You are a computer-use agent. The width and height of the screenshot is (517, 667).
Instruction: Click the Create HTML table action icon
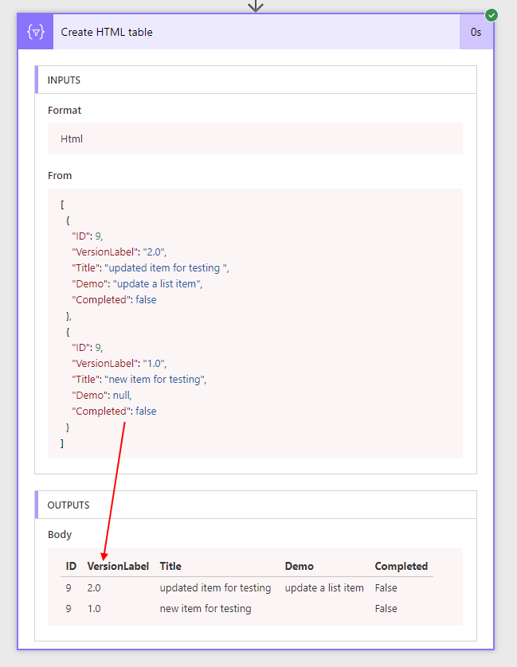36,33
